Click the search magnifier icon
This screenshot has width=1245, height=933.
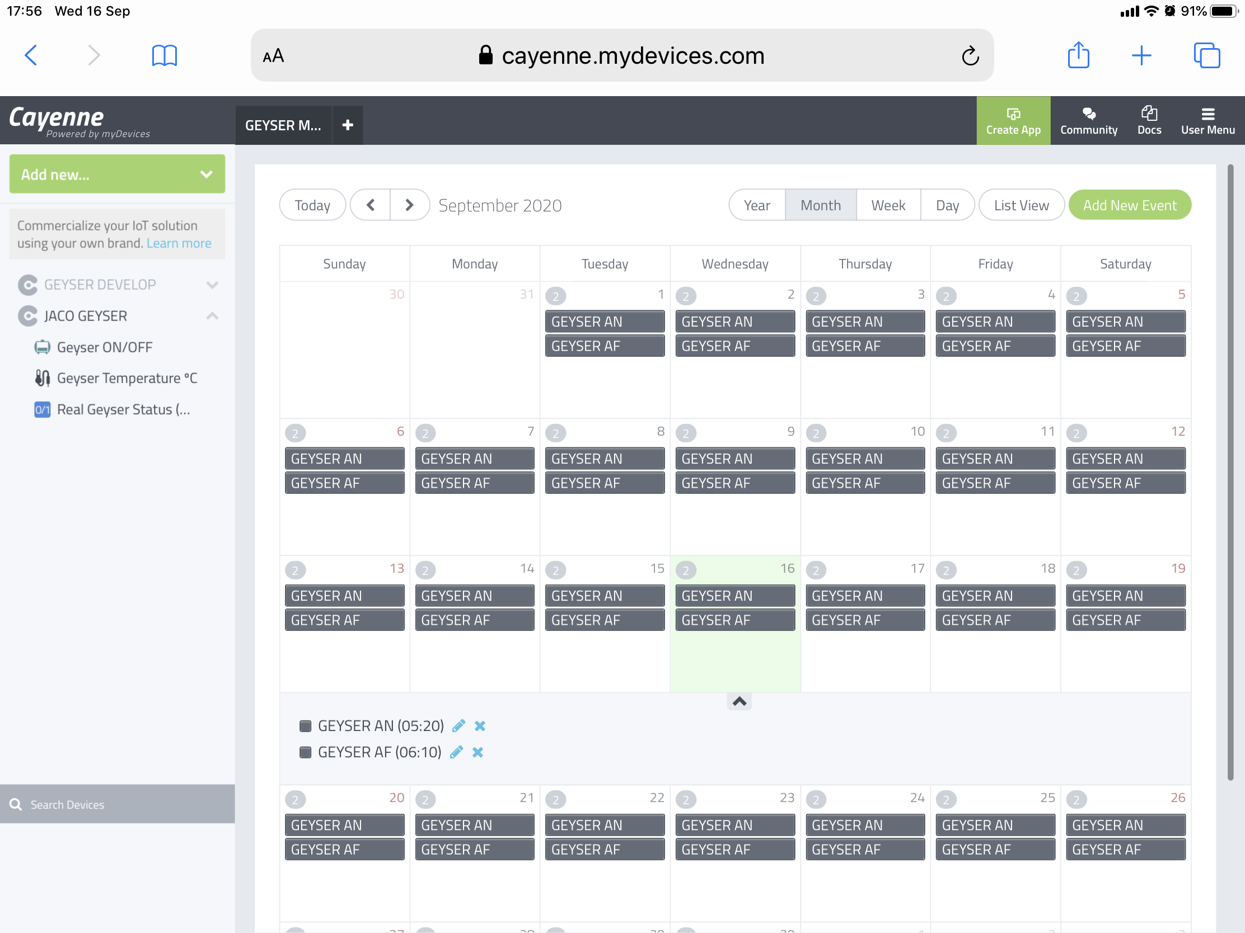pyautogui.click(x=16, y=804)
